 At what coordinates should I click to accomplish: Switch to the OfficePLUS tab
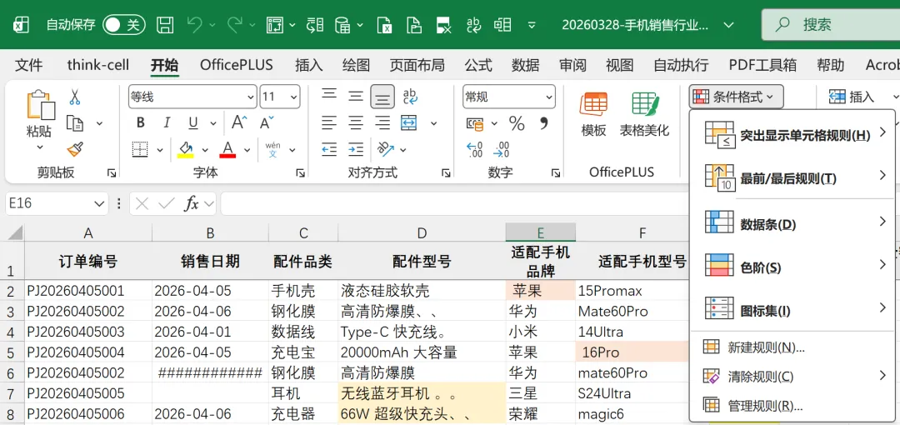pyautogui.click(x=236, y=65)
